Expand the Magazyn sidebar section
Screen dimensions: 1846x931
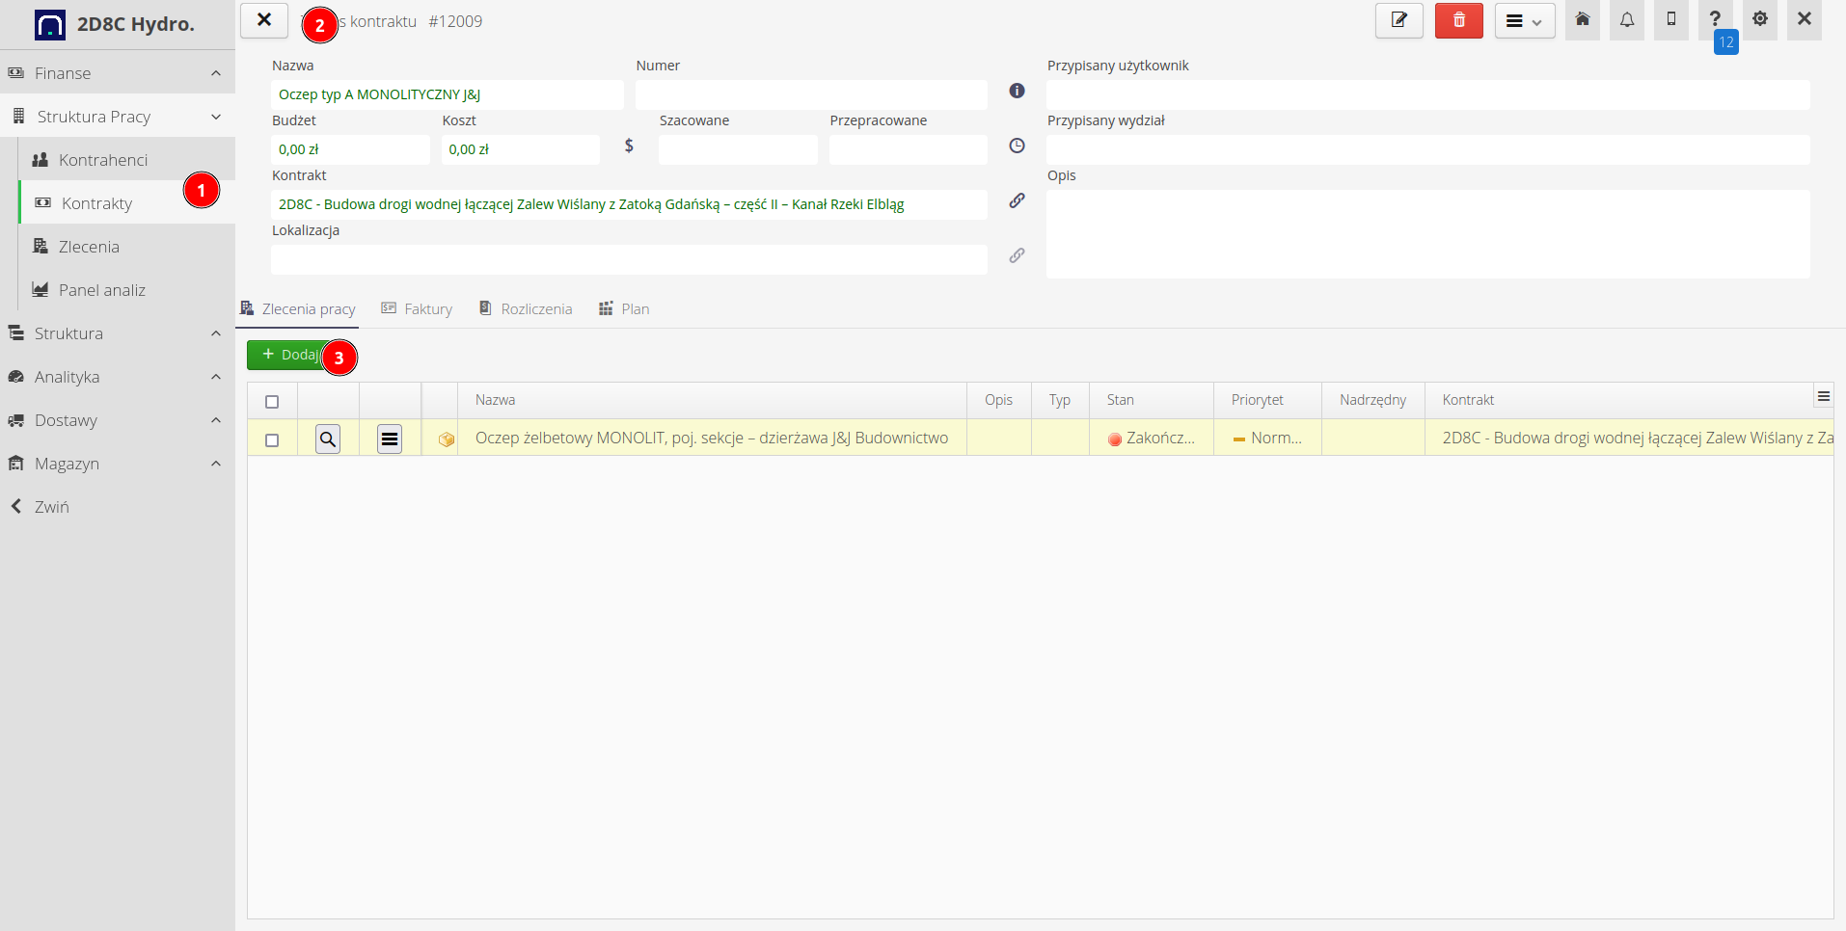tap(118, 464)
